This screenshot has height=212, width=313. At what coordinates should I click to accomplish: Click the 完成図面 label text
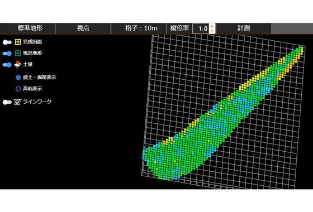pyautogui.click(x=32, y=42)
